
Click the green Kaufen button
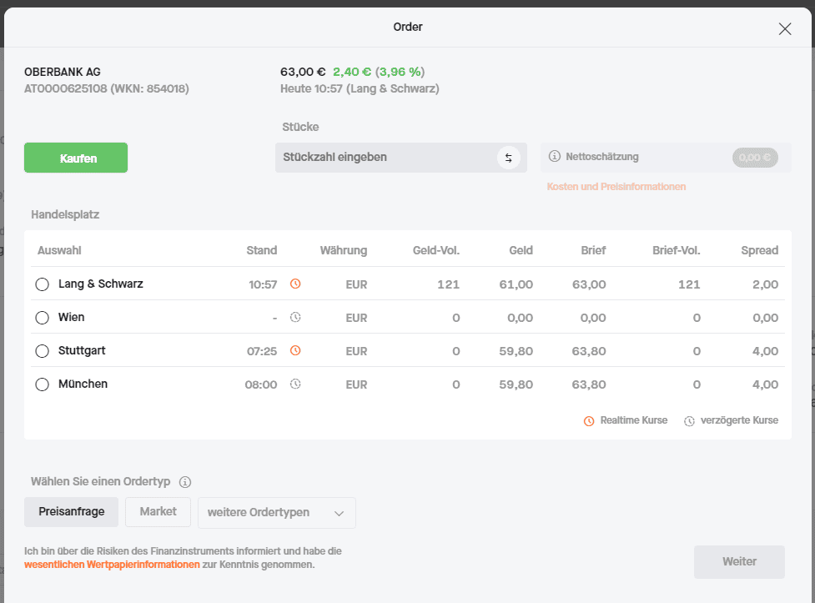tap(76, 158)
